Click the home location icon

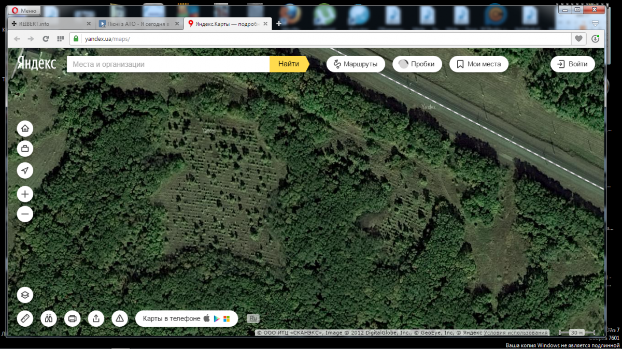point(25,128)
